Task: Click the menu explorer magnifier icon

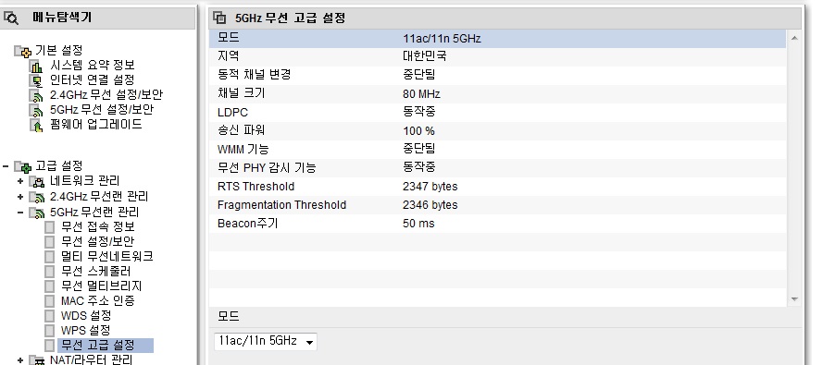Action: (10, 18)
